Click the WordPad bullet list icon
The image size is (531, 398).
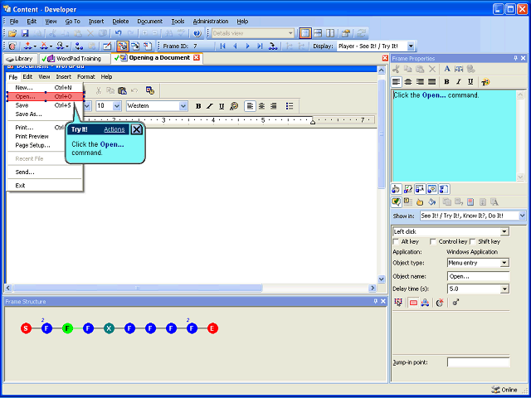(290, 106)
